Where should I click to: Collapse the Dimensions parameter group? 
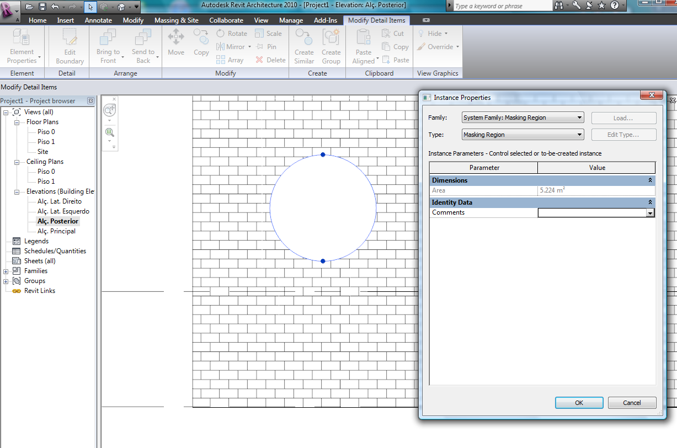click(x=650, y=180)
